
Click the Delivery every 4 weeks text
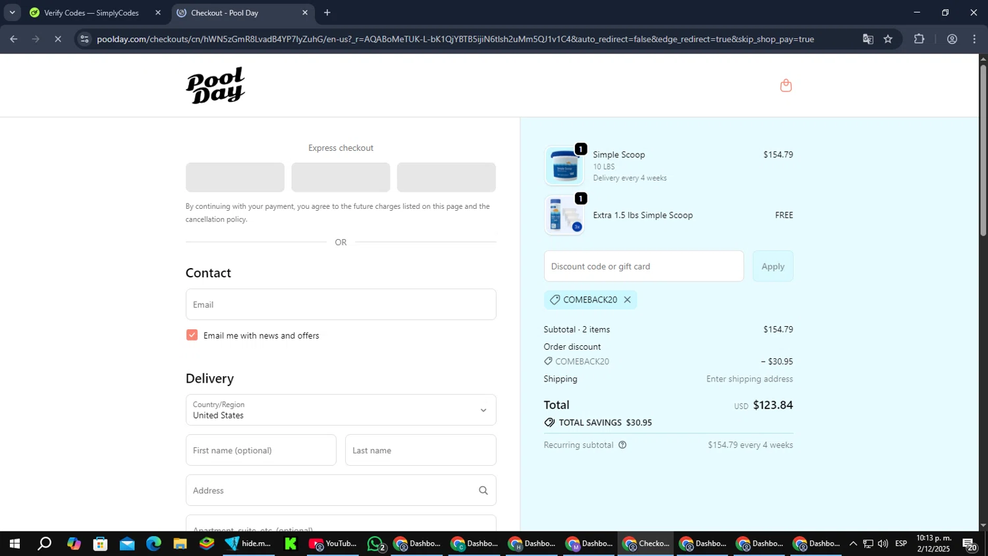630,178
